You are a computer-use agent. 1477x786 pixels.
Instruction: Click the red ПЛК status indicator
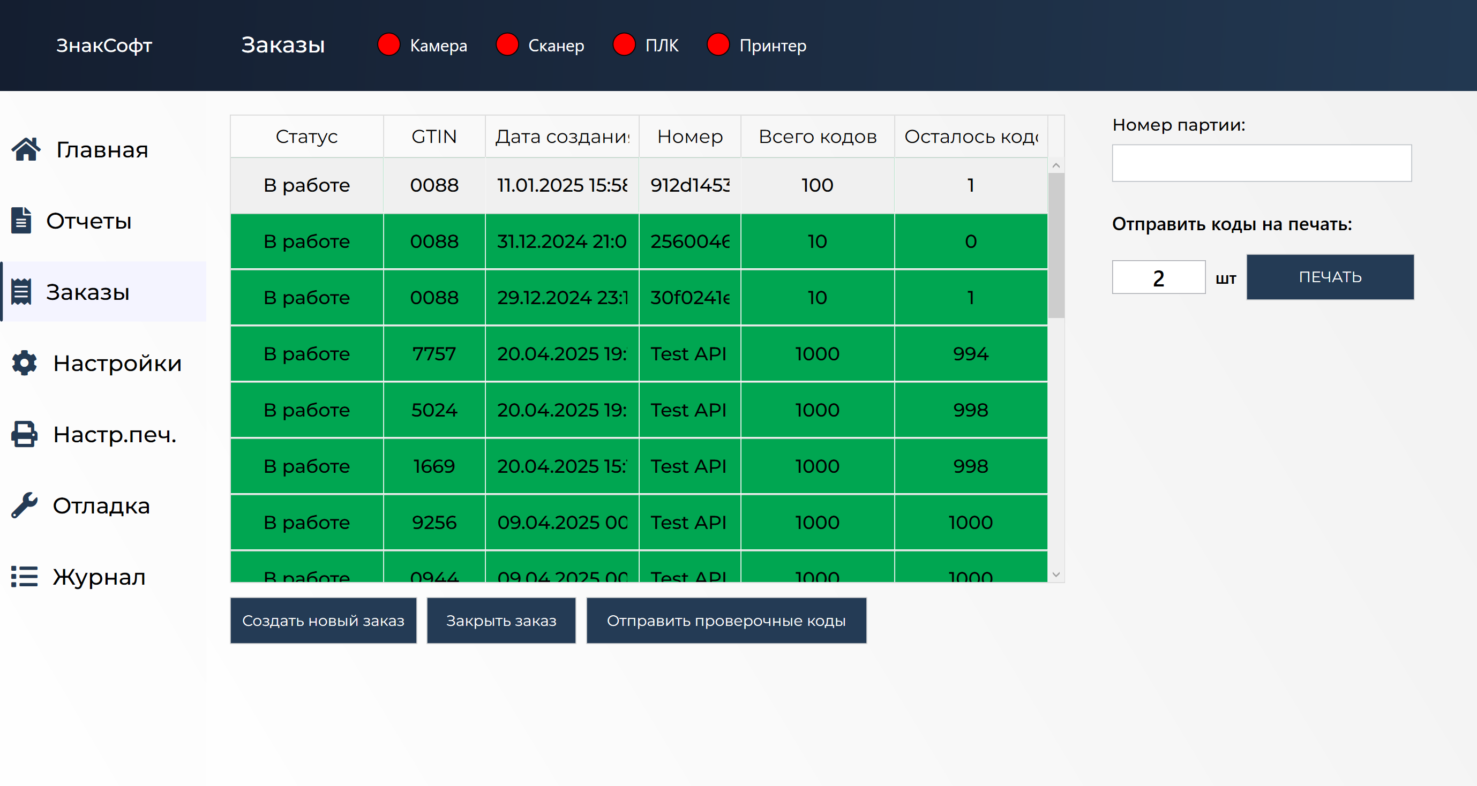point(624,44)
